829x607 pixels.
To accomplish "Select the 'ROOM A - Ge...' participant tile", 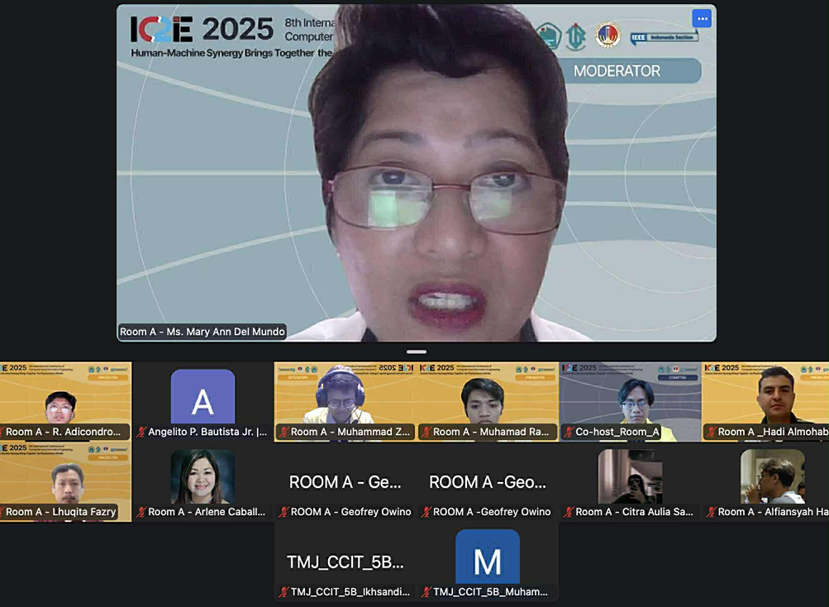I will (x=345, y=480).
